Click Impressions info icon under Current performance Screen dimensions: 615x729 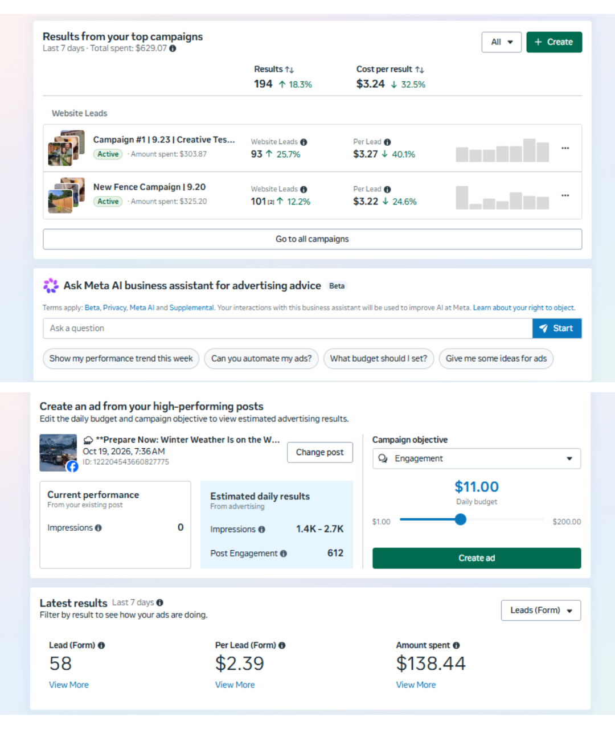(x=99, y=528)
